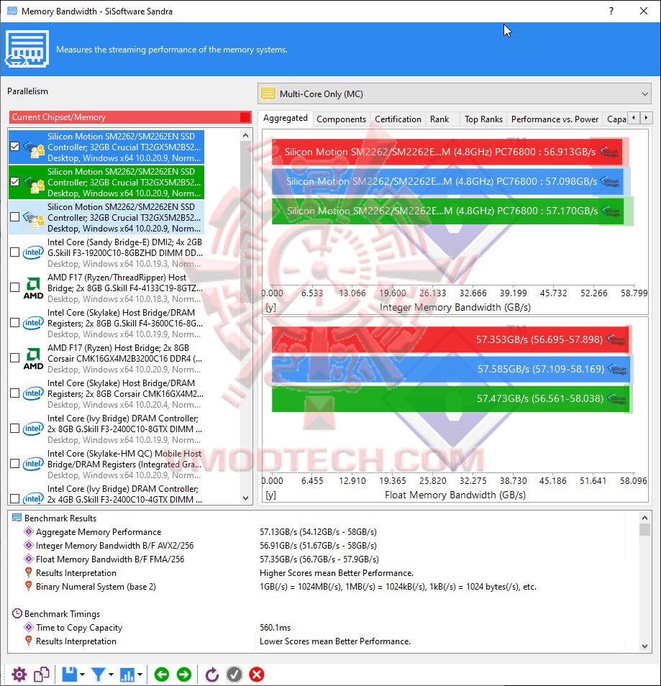Click the copy results icon

[x=41, y=674]
